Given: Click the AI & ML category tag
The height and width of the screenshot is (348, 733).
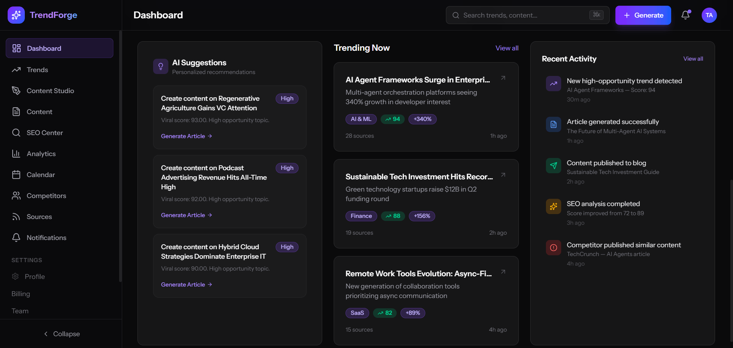Looking at the screenshot, I should click(x=361, y=119).
